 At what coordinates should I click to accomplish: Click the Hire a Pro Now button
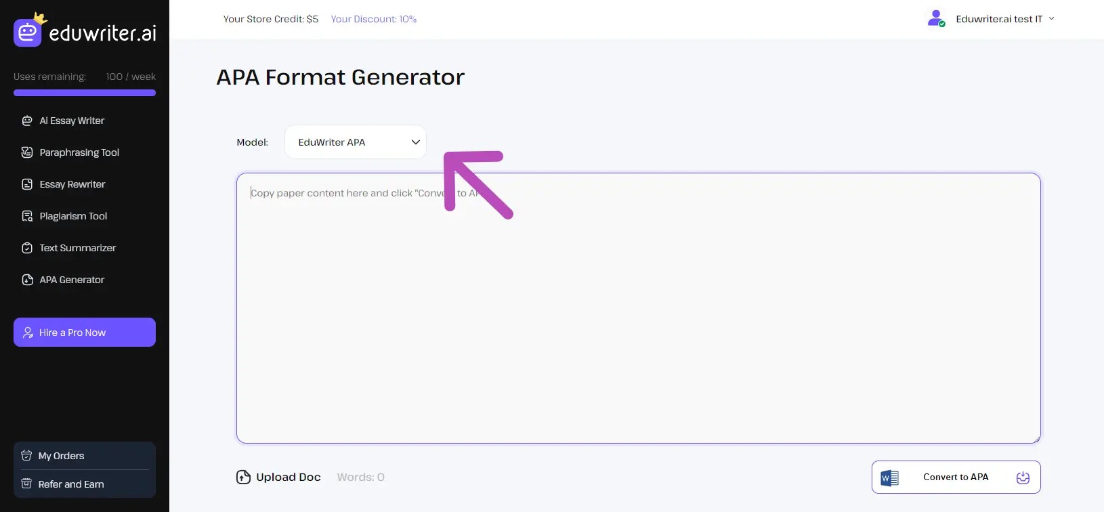pos(85,333)
